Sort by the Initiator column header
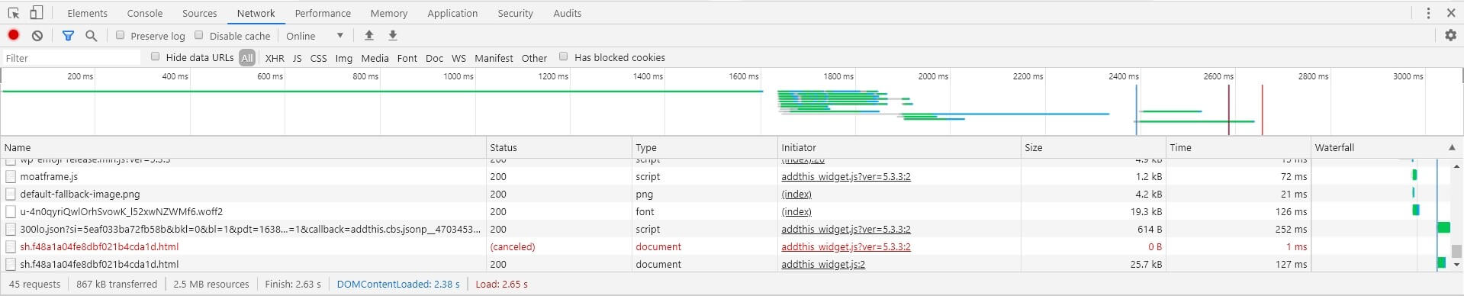 click(x=899, y=147)
